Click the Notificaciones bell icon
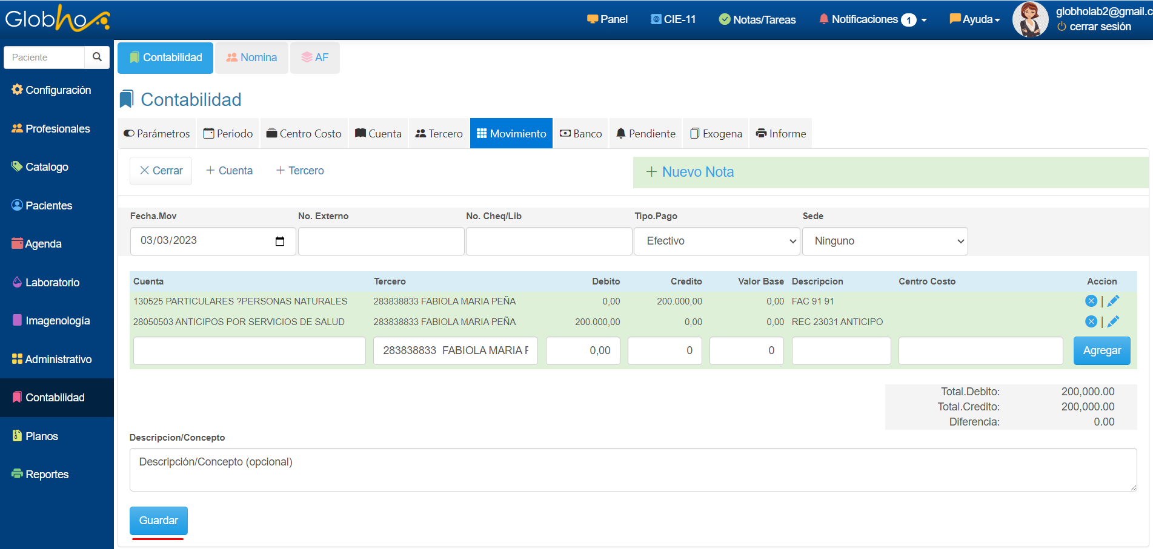This screenshot has width=1153, height=549. tap(823, 19)
